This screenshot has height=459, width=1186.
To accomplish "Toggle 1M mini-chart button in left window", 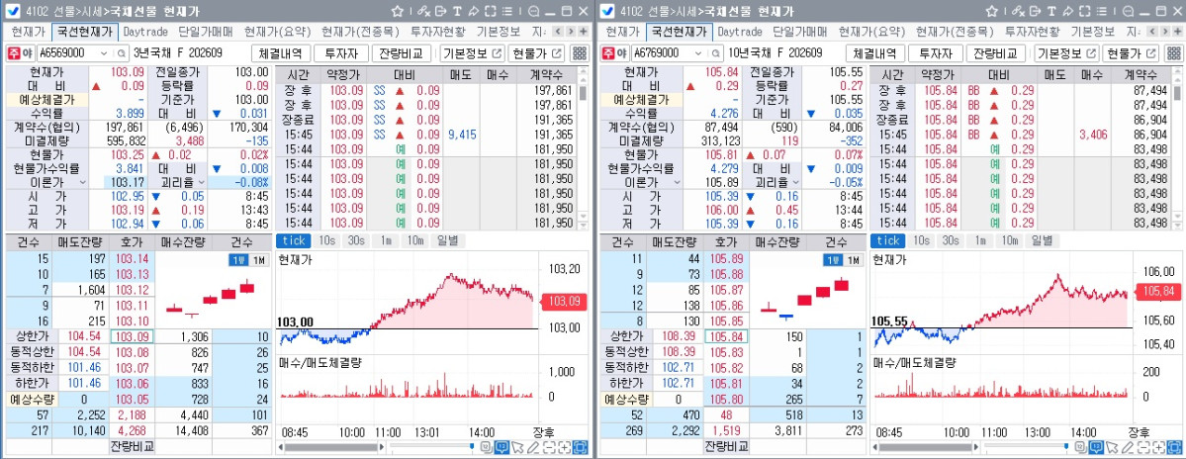I will [x=259, y=260].
